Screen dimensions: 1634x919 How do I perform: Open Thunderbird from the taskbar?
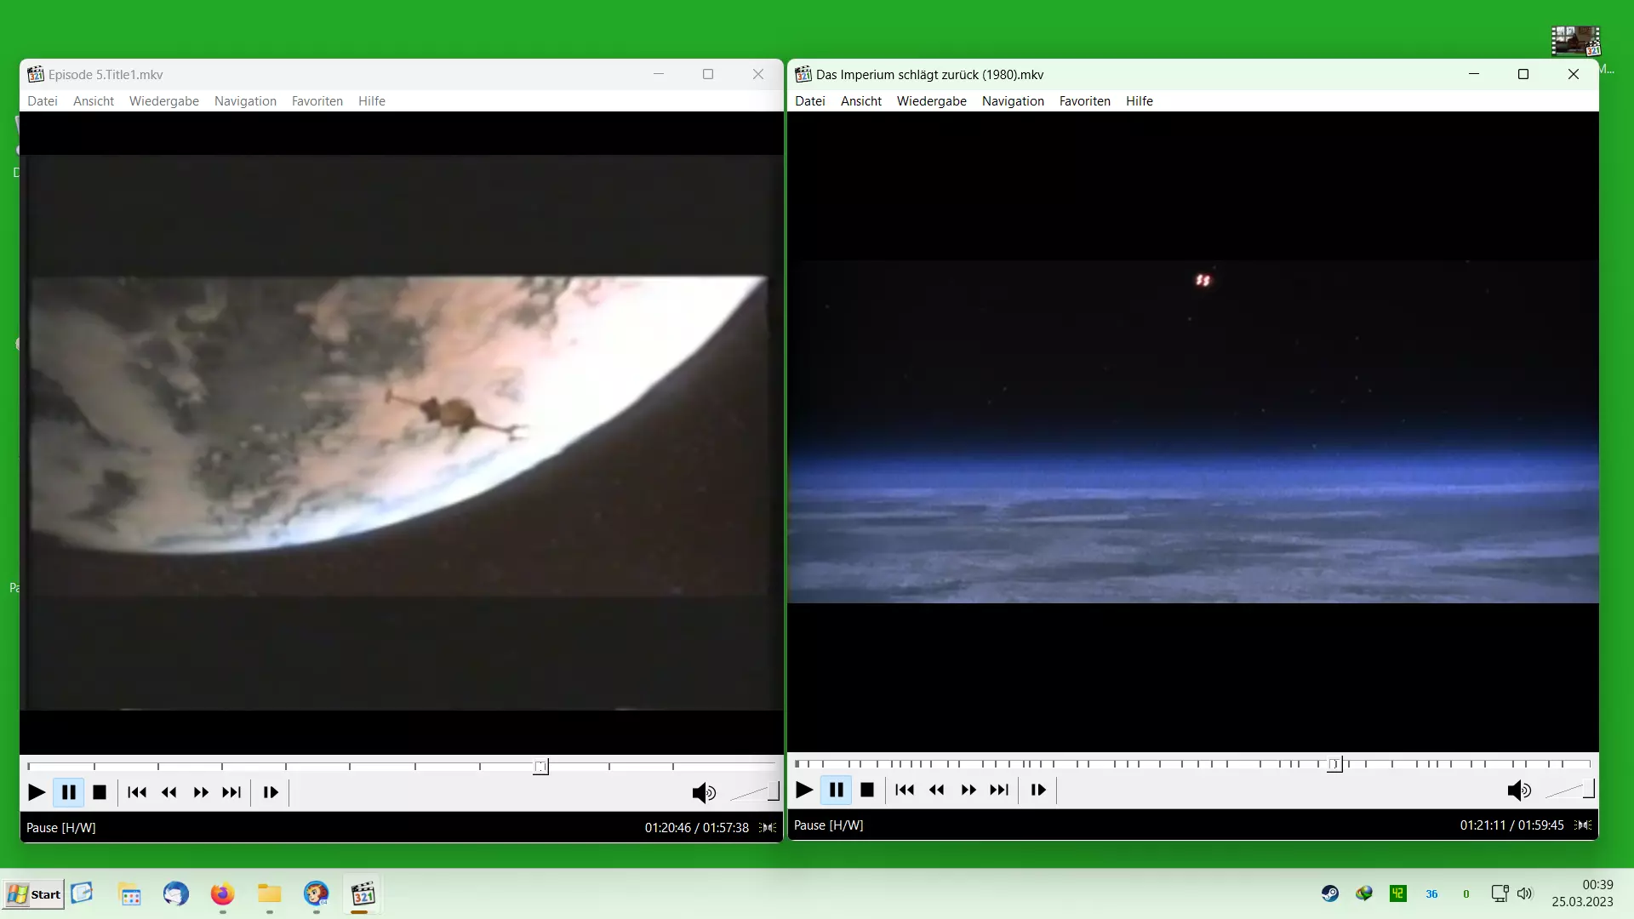175,894
